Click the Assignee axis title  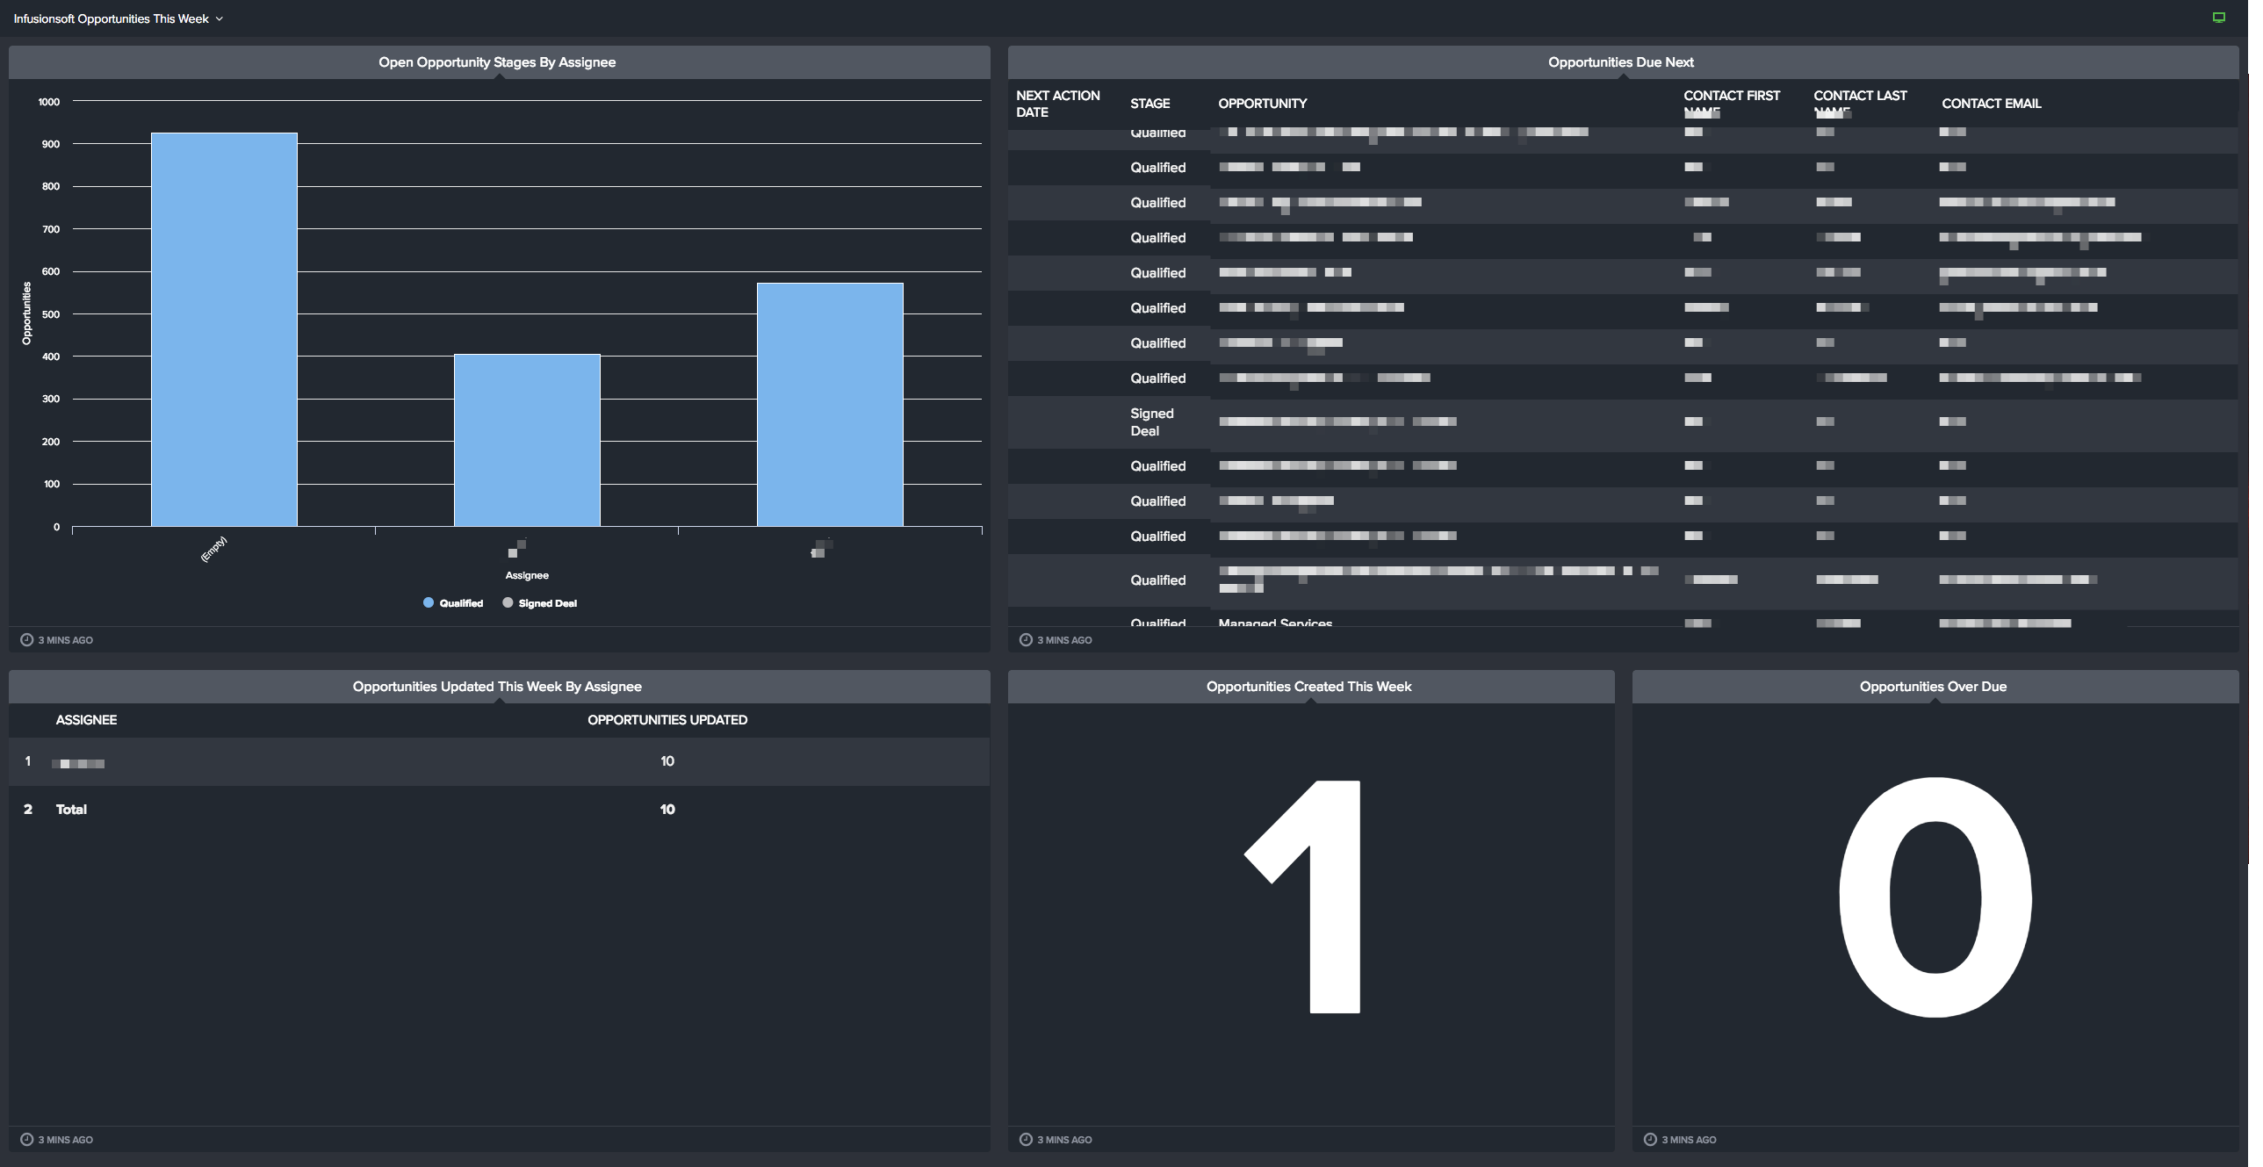point(527,575)
